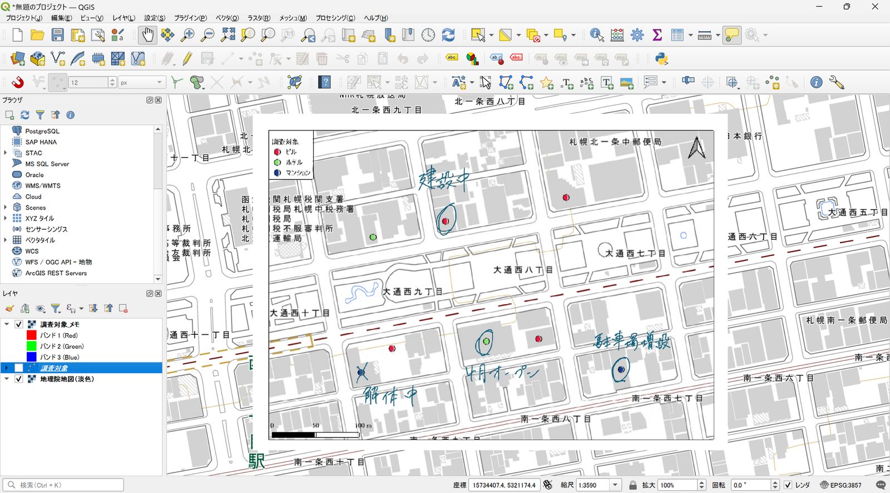Collapse the 調査対象_メモ layer tree
Image resolution: width=890 pixels, height=493 pixels.
coord(7,324)
